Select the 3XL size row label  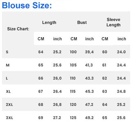(x=9, y=118)
